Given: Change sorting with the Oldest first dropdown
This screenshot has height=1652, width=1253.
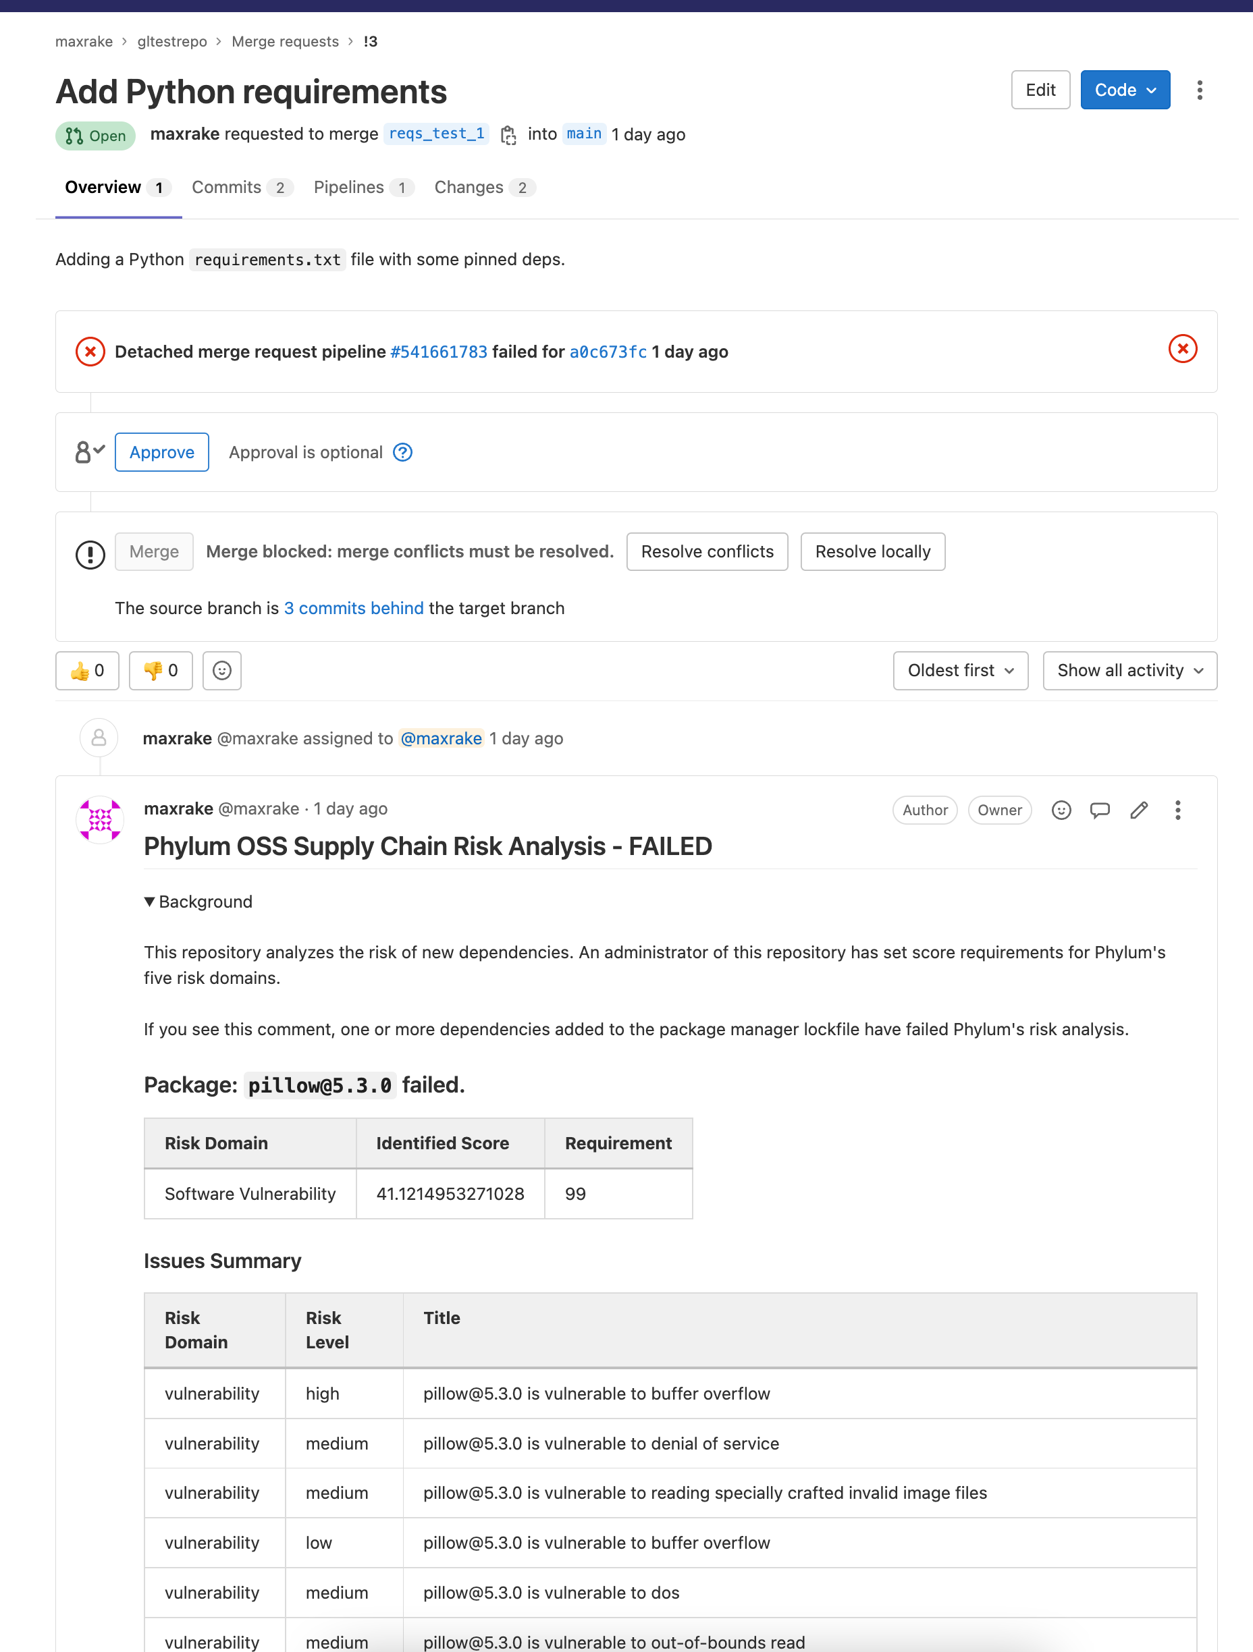Looking at the screenshot, I should 960,670.
